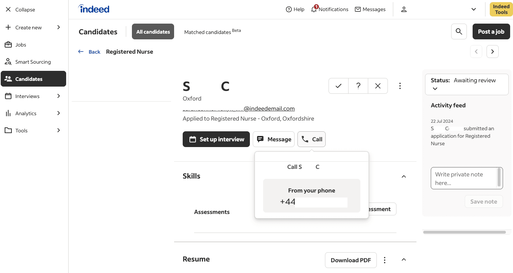Expand the Create new submenu
513x273 pixels.
pyautogui.click(x=59, y=28)
